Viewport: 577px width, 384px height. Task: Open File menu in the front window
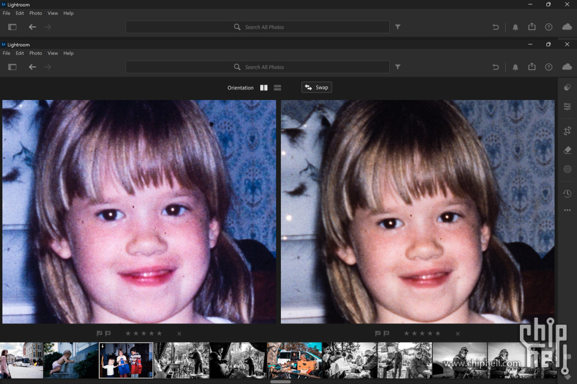coord(6,54)
